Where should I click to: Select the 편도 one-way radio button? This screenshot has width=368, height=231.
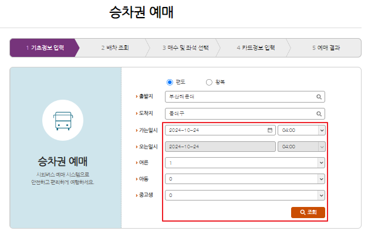click(170, 82)
